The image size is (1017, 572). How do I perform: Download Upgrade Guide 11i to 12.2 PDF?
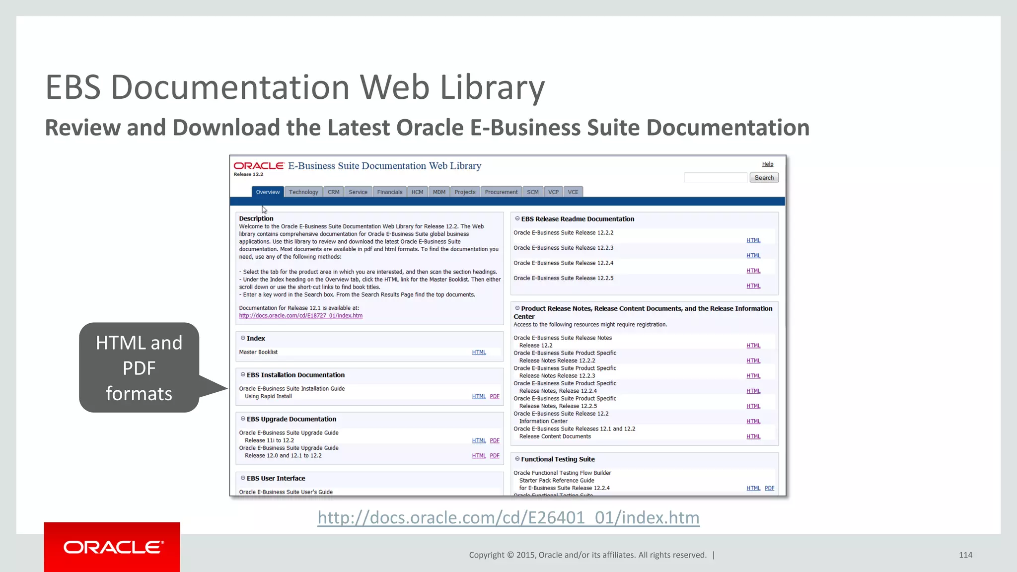click(x=495, y=441)
